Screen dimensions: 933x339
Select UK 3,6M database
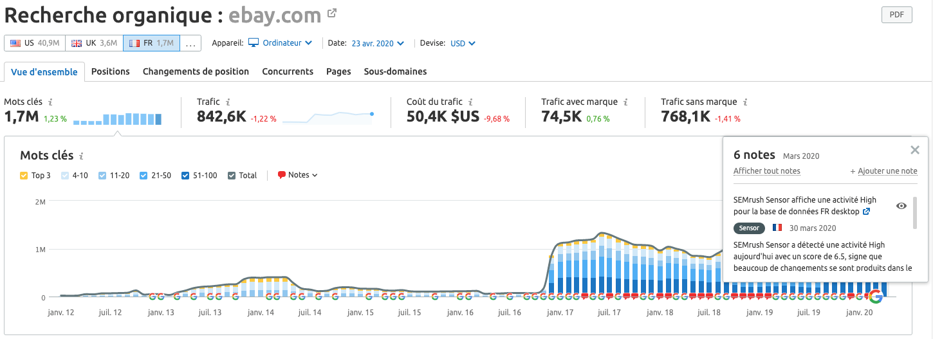(94, 43)
